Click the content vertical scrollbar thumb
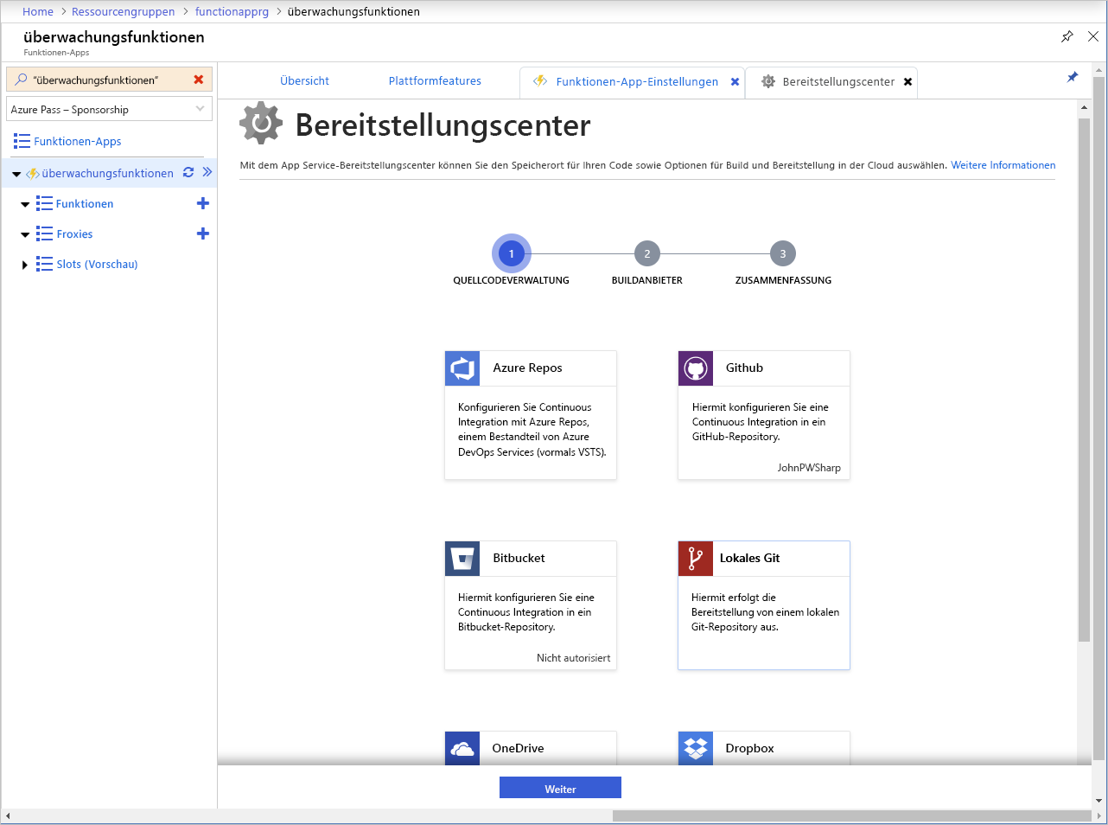The height and width of the screenshot is (825, 1108). click(1084, 380)
